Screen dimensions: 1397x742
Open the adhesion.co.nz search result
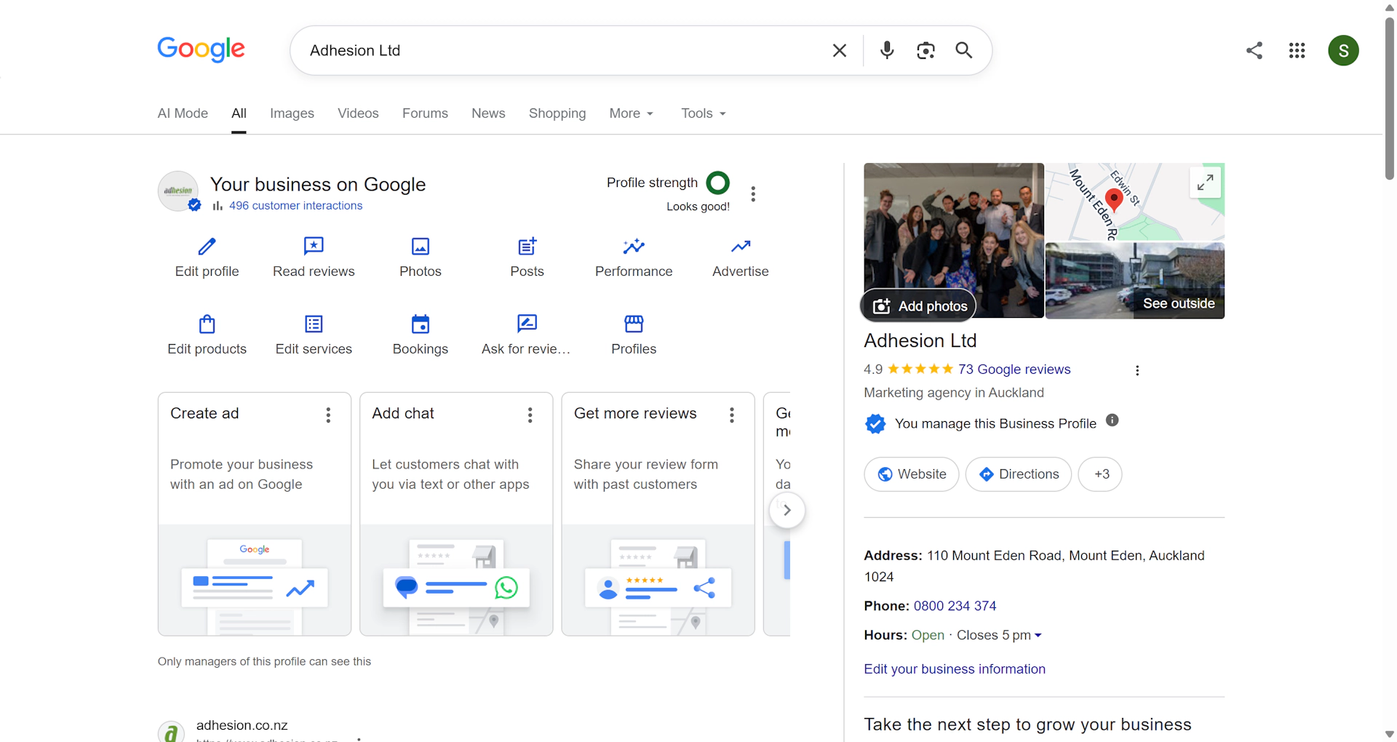pos(242,725)
